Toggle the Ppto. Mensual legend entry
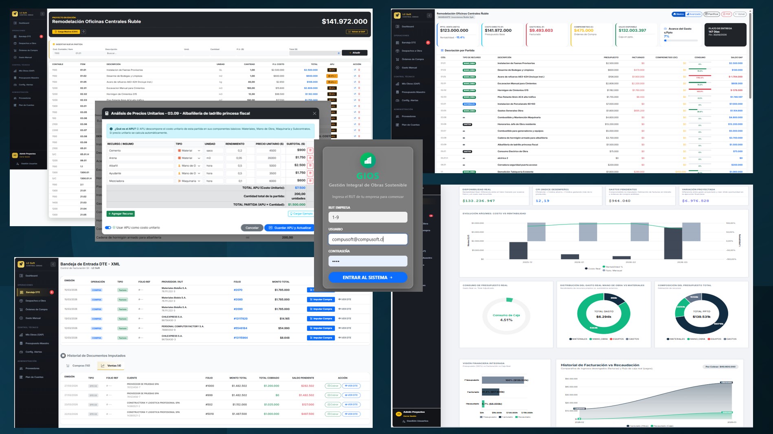This screenshot has height=434, width=773. click(612, 271)
